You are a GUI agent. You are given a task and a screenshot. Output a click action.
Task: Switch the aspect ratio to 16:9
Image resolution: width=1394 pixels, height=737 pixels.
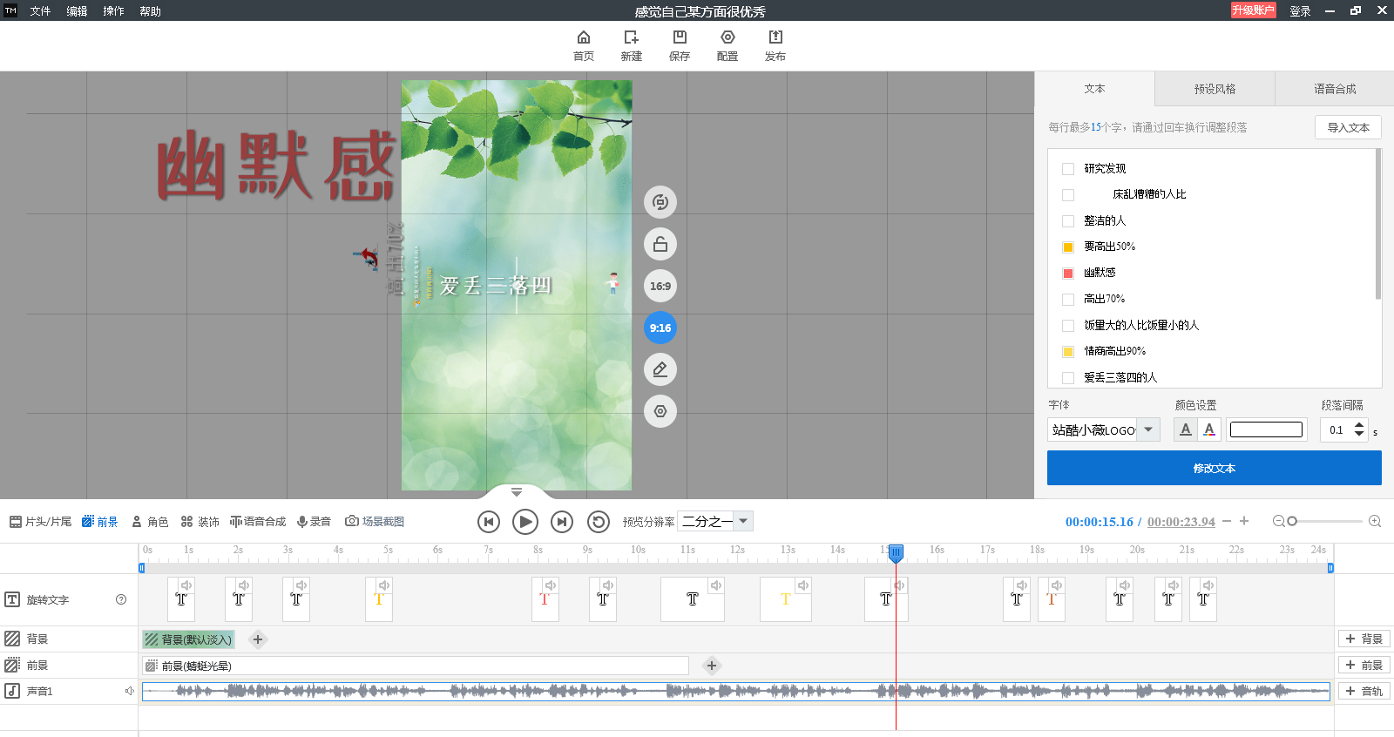660,286
